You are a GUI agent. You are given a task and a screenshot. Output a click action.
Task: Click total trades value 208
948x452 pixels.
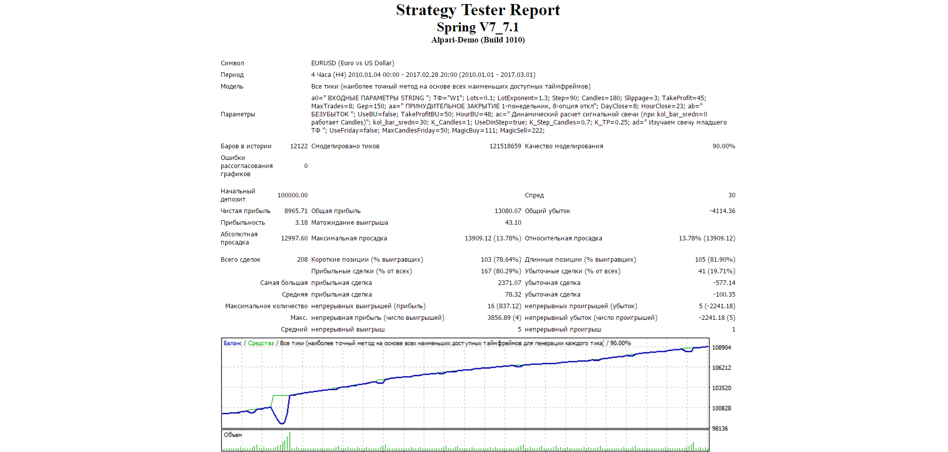pos(302,260)
